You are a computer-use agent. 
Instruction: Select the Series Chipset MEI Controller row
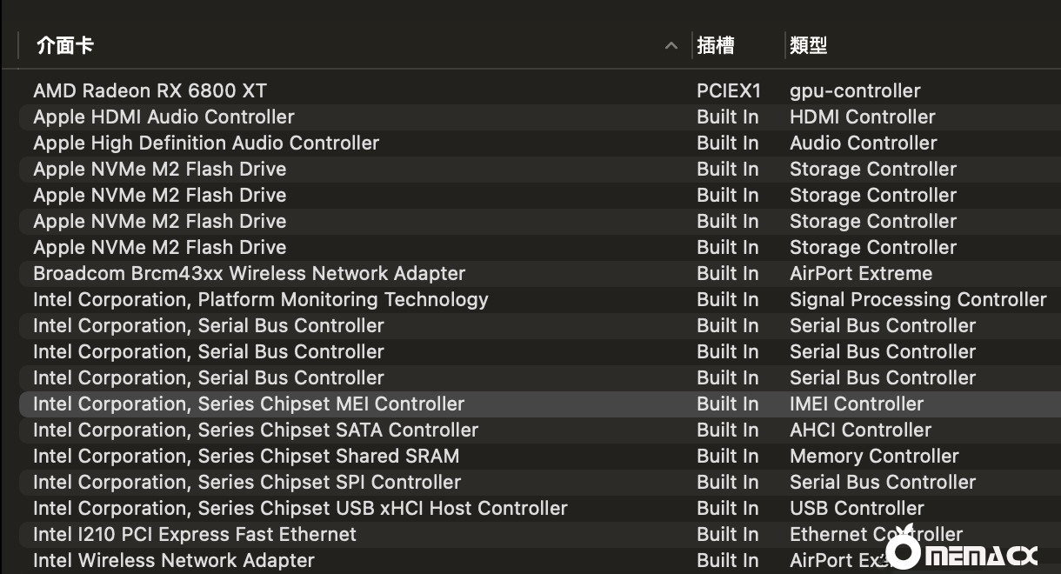click(x=249, y=404)
